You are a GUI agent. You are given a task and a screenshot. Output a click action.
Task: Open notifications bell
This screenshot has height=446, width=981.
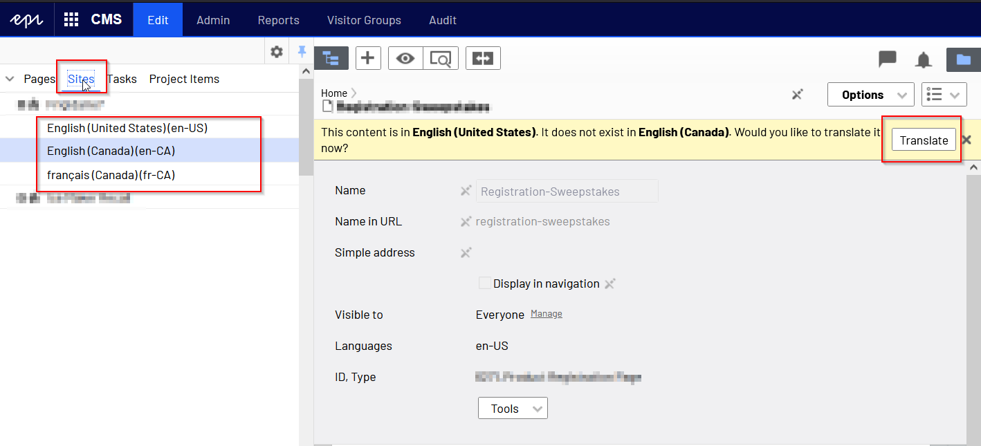point(924,60)
